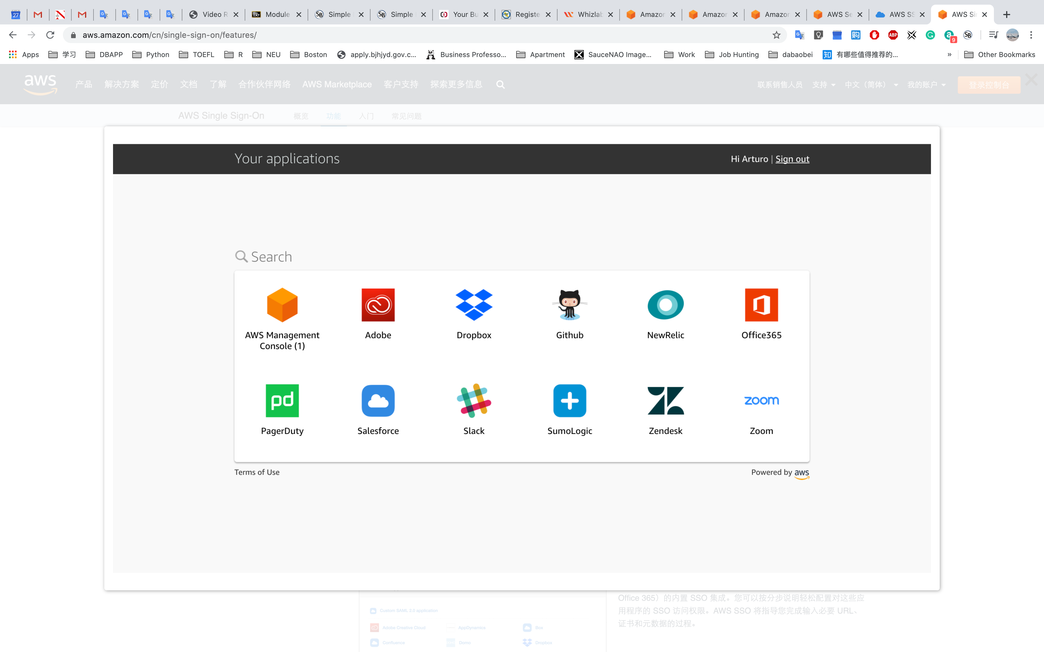Image resolution: width=1044 pixels, height=652 pixels.
Task: Open Chrome's three-dot menu
Action: tap(1031, 35)
